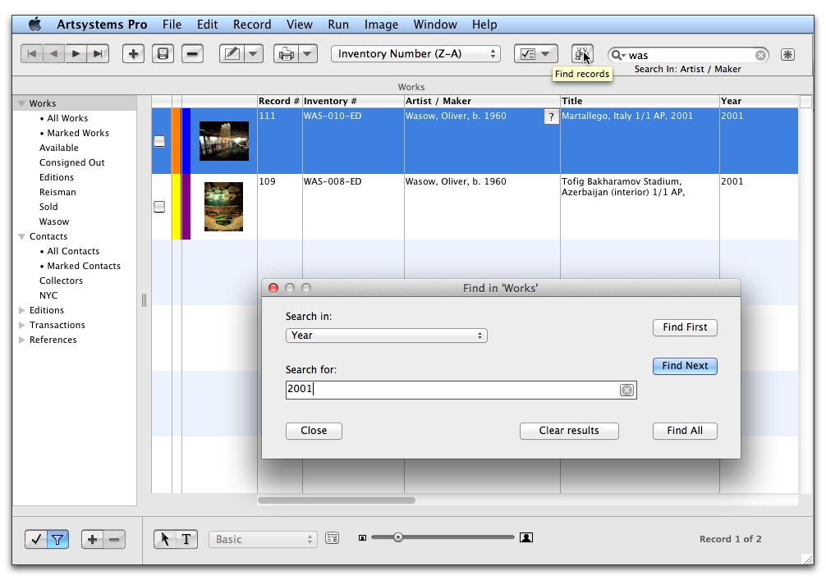Viewport: 826px width, 580px height.
Task: Jump to the first record arrow
Action: tap(31, 54)
